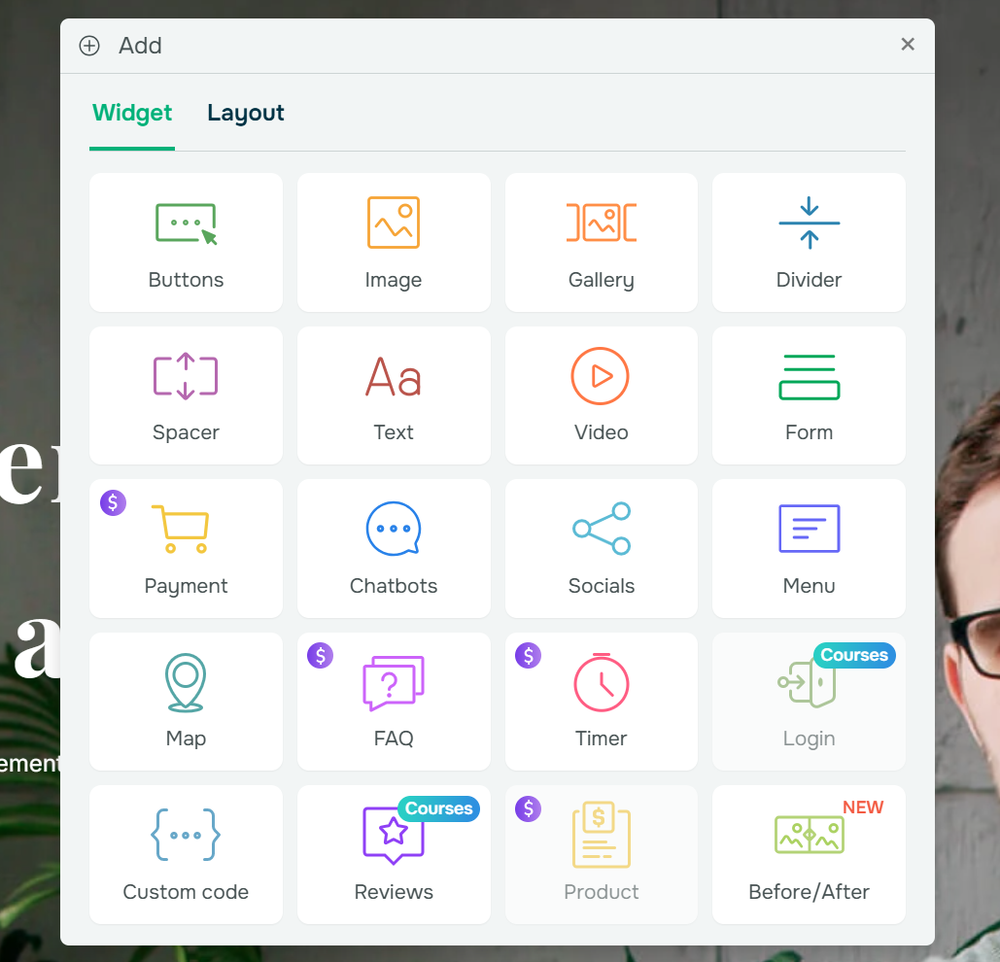Insert a Custom code block

[x=186, y=854]
